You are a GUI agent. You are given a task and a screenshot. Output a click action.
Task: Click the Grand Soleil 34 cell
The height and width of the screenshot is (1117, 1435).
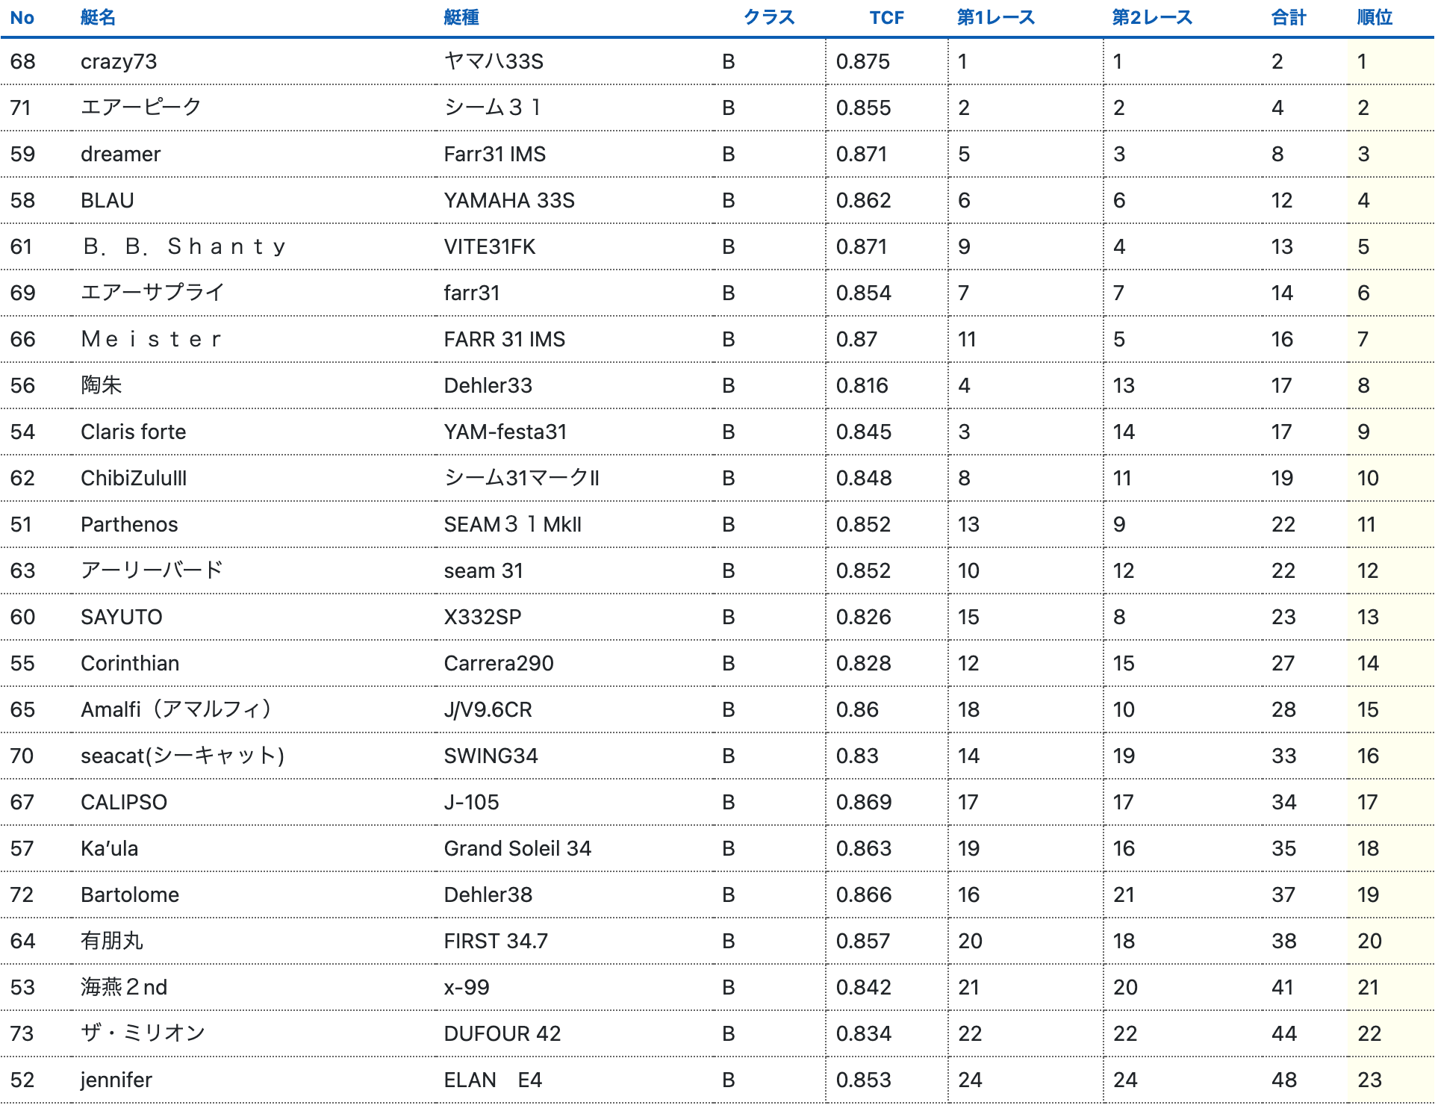pos(517,849)
